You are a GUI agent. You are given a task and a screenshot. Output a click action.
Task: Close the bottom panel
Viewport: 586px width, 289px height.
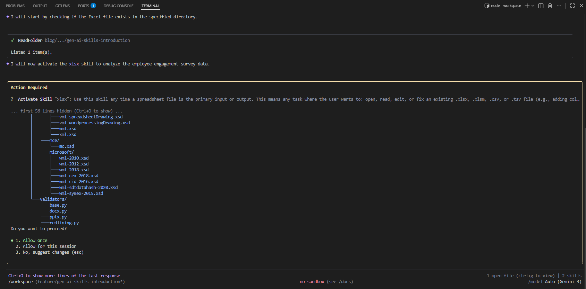[581, 6]
